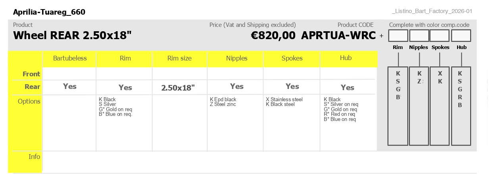Image resolution: width=492 pixels, height=187 pixels.
Task: Select the Bartubeless column header
Action: (70, 59)
